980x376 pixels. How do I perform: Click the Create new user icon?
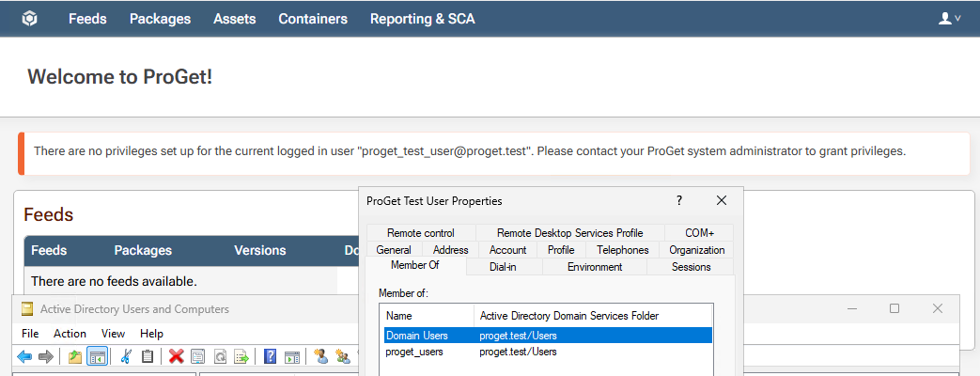coord(321,356)
